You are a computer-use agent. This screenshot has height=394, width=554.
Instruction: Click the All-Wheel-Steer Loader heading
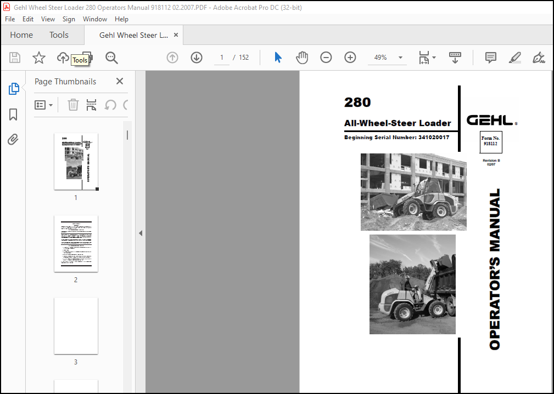398,123
